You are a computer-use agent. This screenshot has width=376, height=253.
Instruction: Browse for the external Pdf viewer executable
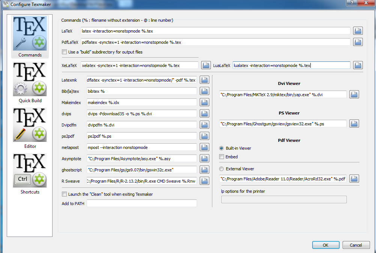coord(354,179)
